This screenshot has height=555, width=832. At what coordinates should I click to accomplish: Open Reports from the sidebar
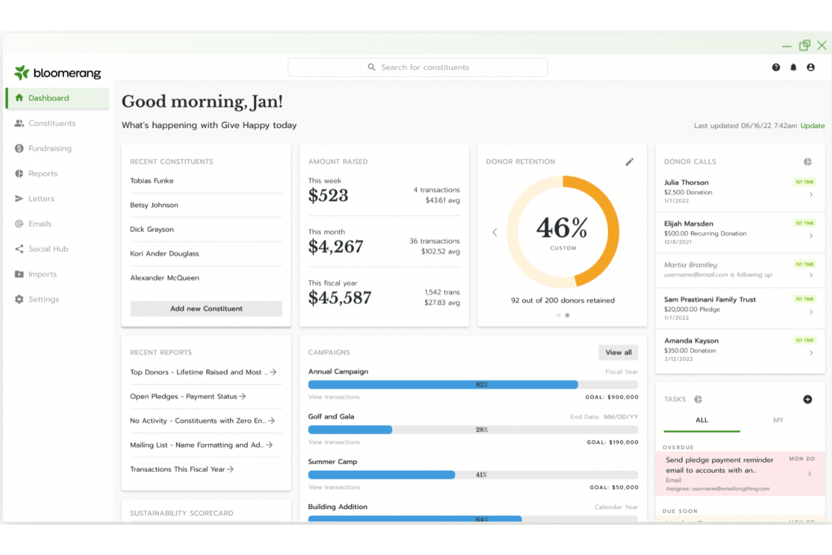click(42, 173)
